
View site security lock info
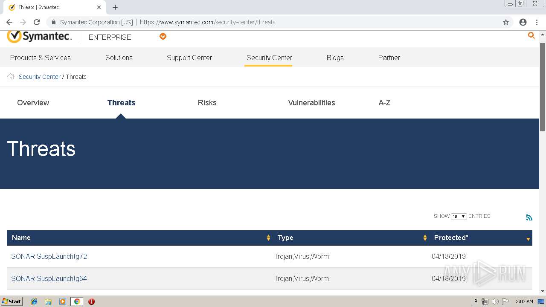54,22
